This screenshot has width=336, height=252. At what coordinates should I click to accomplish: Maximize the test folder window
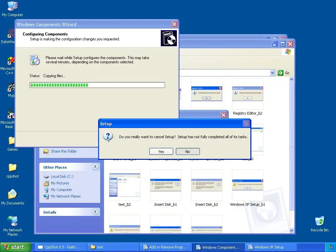click(x=283, y=44)
